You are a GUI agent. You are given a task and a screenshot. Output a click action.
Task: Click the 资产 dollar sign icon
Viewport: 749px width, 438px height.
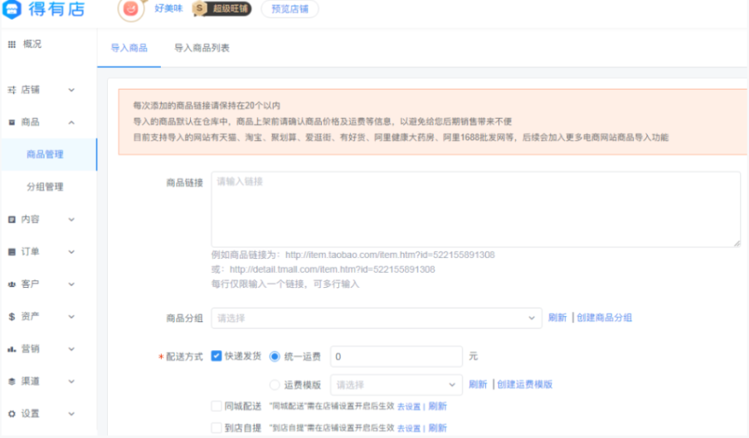click(12, 317)
